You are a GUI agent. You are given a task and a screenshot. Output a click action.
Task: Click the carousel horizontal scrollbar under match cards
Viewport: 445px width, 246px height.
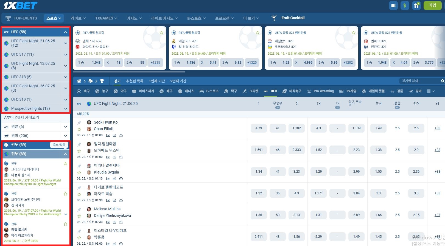click(129, 72)
